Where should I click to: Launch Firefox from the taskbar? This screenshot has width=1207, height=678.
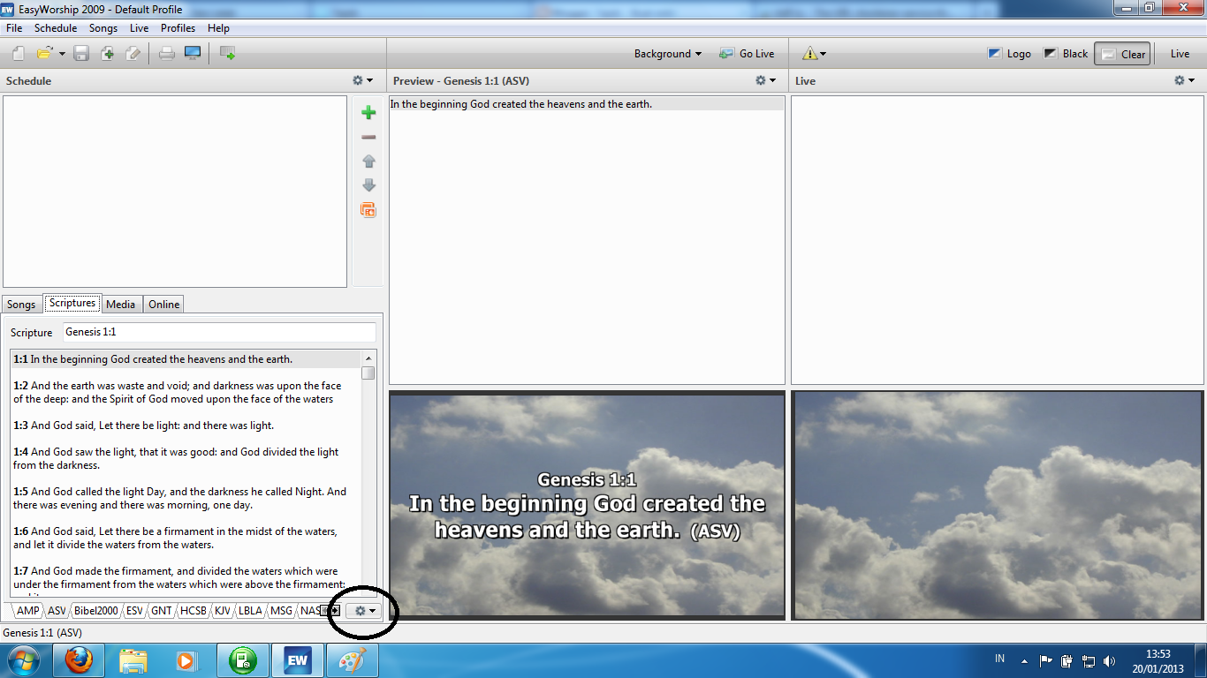pyautogui.click(x=79, y=660)
